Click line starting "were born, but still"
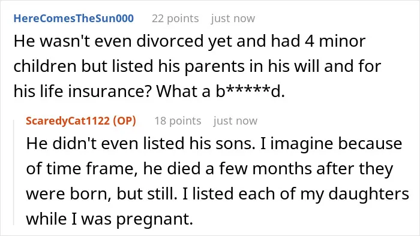The width and height of the screenshot is (420, 236). point(217,193)
